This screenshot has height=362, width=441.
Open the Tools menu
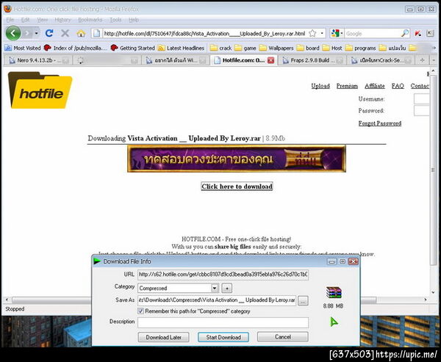coord(115,20)
